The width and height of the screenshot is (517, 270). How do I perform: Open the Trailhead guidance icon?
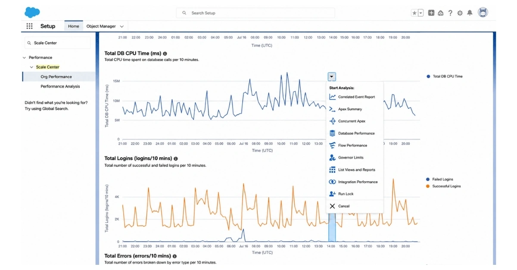(440, 13)
